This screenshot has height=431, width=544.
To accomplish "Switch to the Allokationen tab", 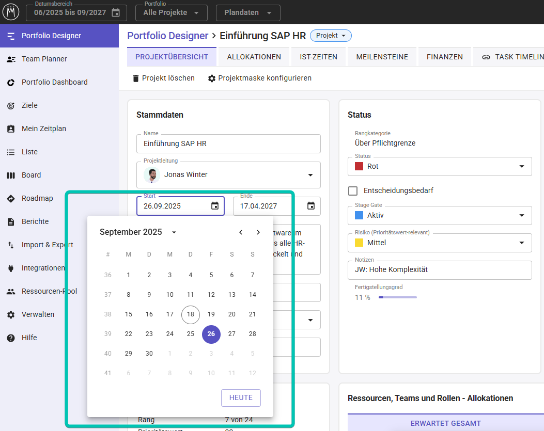I will (254, 57).
